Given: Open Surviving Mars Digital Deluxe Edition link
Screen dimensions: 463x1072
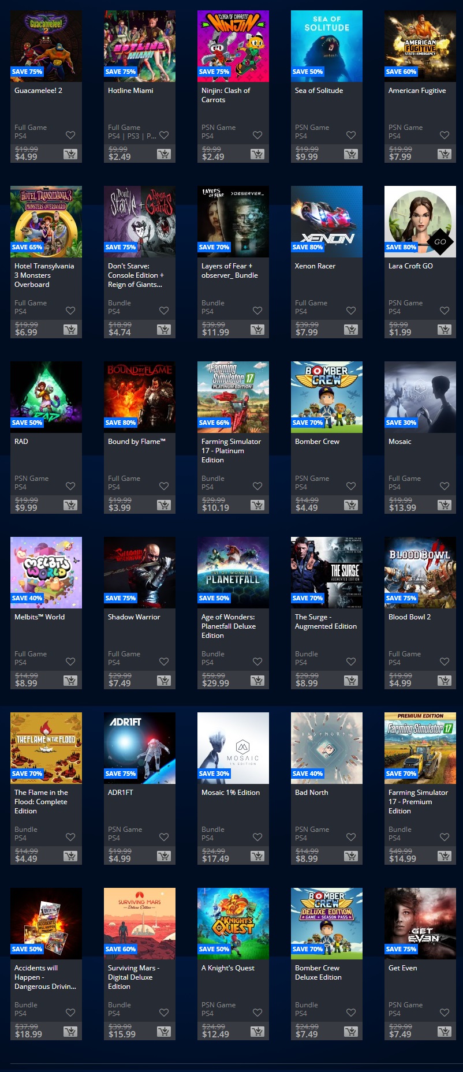Looking at the screenshot, I should 133,977.
